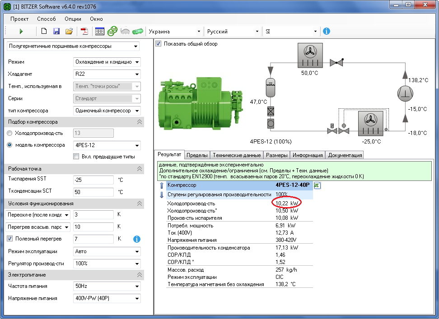This screenshot has width=439, height=319.
Task: Switch to the Информация tab
Action: [x=308, y=155]
